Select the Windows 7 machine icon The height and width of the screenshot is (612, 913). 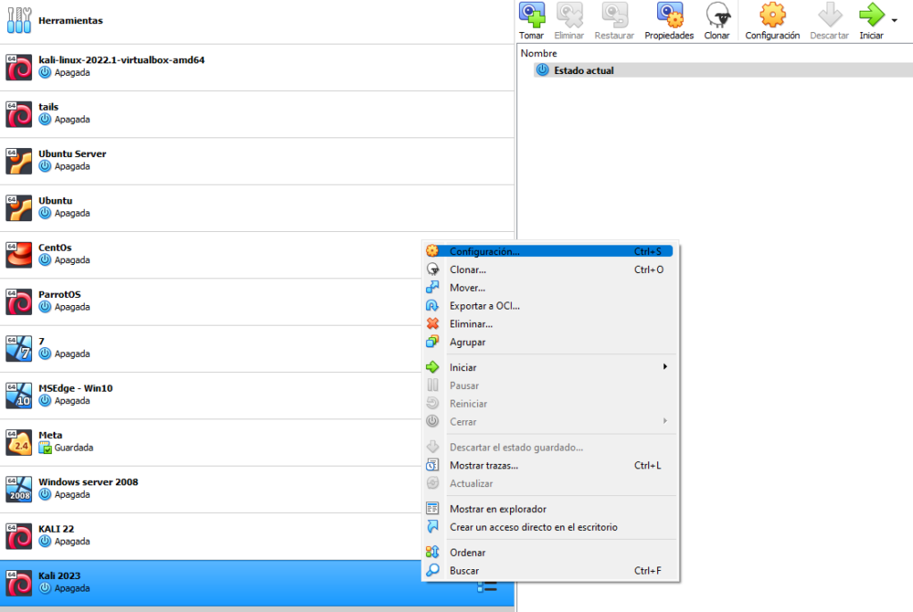(19, 349)
